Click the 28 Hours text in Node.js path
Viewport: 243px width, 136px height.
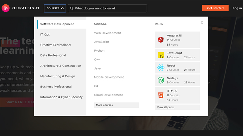click(190, 82)
